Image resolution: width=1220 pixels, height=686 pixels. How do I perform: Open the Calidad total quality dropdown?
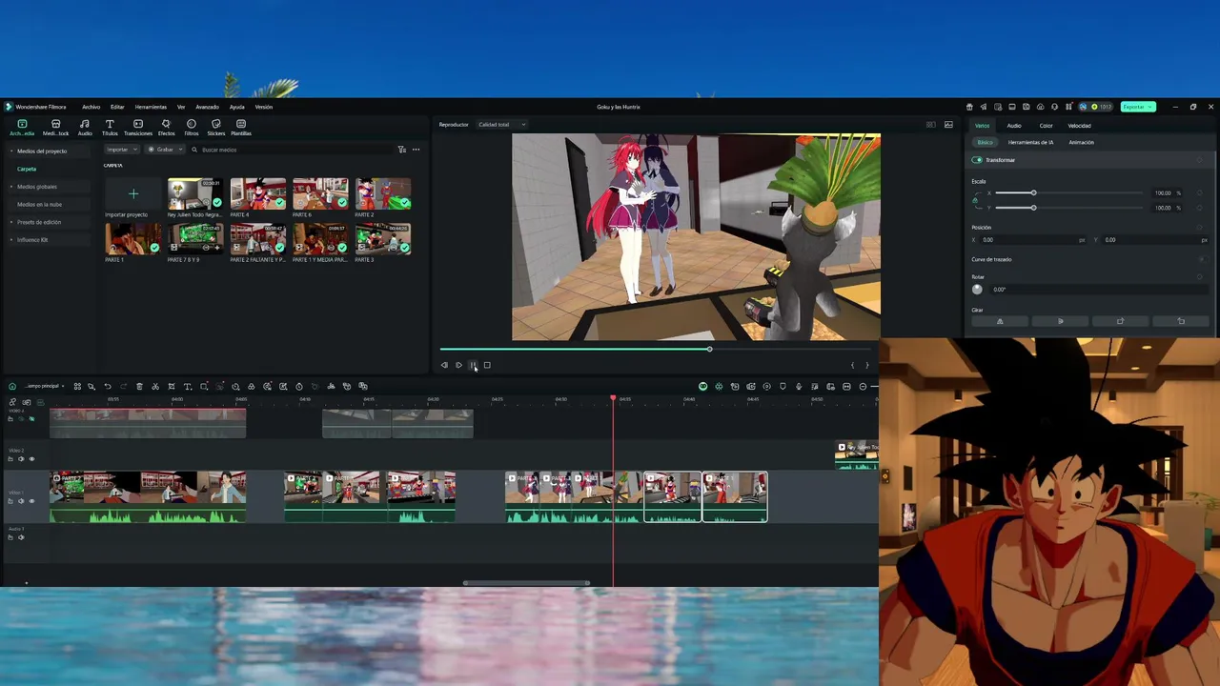click(x=501, y=125)
